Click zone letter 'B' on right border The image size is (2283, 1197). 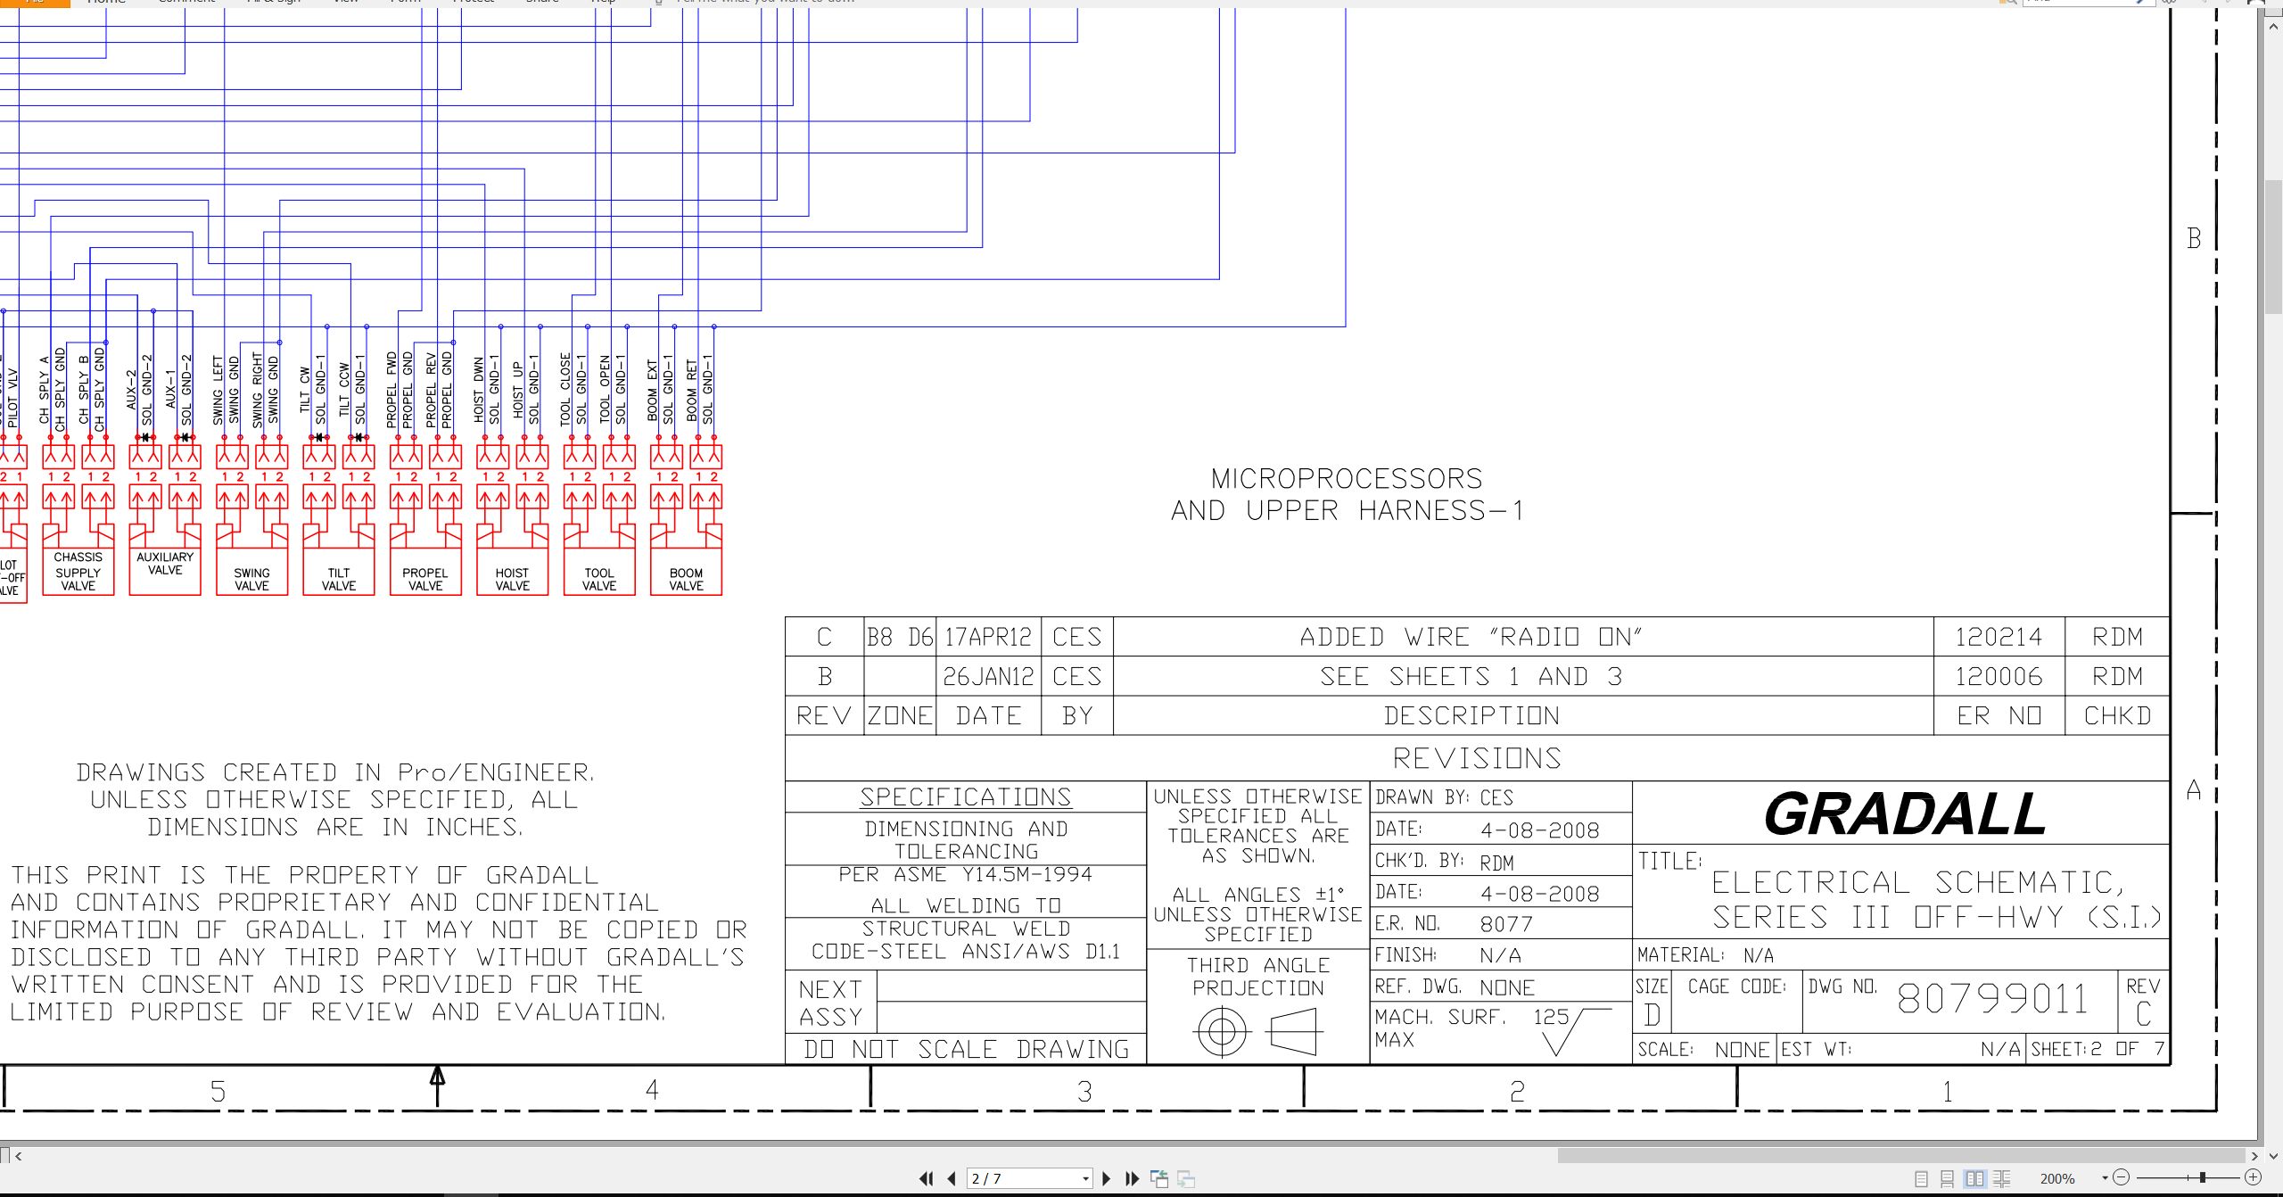coord(2194,238)
